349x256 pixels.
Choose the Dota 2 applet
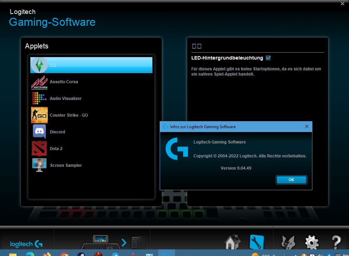click(91, 149)
